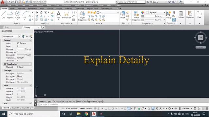Toggle object snap in status bar
This screenshot has width=209, height=117.
pos(129,109)
